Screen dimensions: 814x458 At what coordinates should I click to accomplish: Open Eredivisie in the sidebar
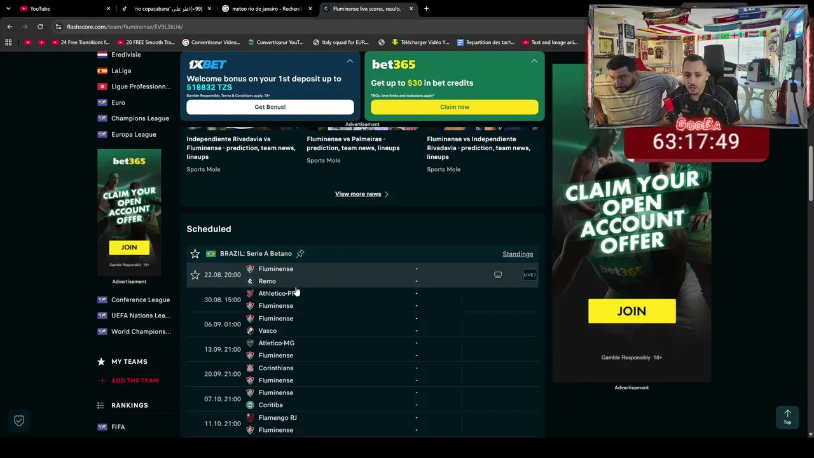pos(126,55)
